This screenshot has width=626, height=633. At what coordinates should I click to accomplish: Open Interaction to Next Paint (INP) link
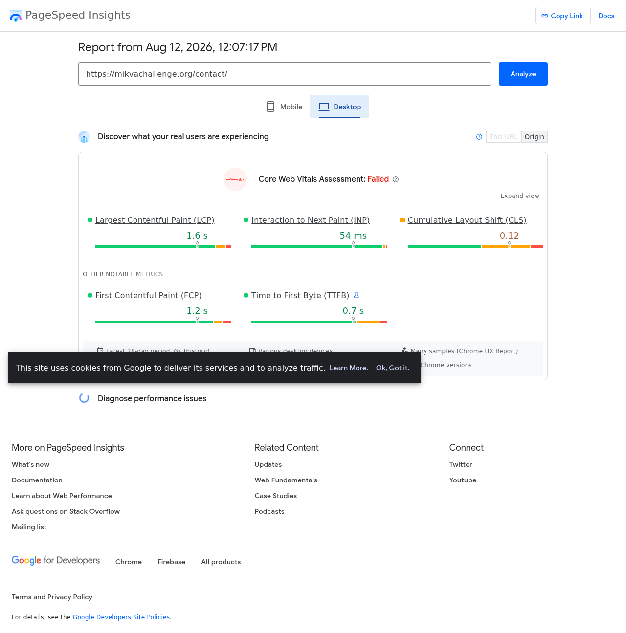tap(311, 220)
